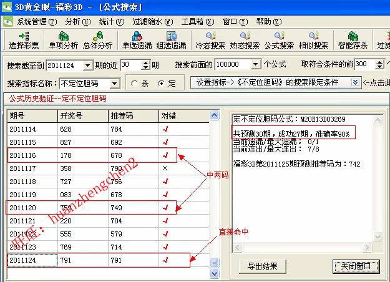Launch 相似搜索 from toolbar

pyautogui.click(x=313, y=41)
